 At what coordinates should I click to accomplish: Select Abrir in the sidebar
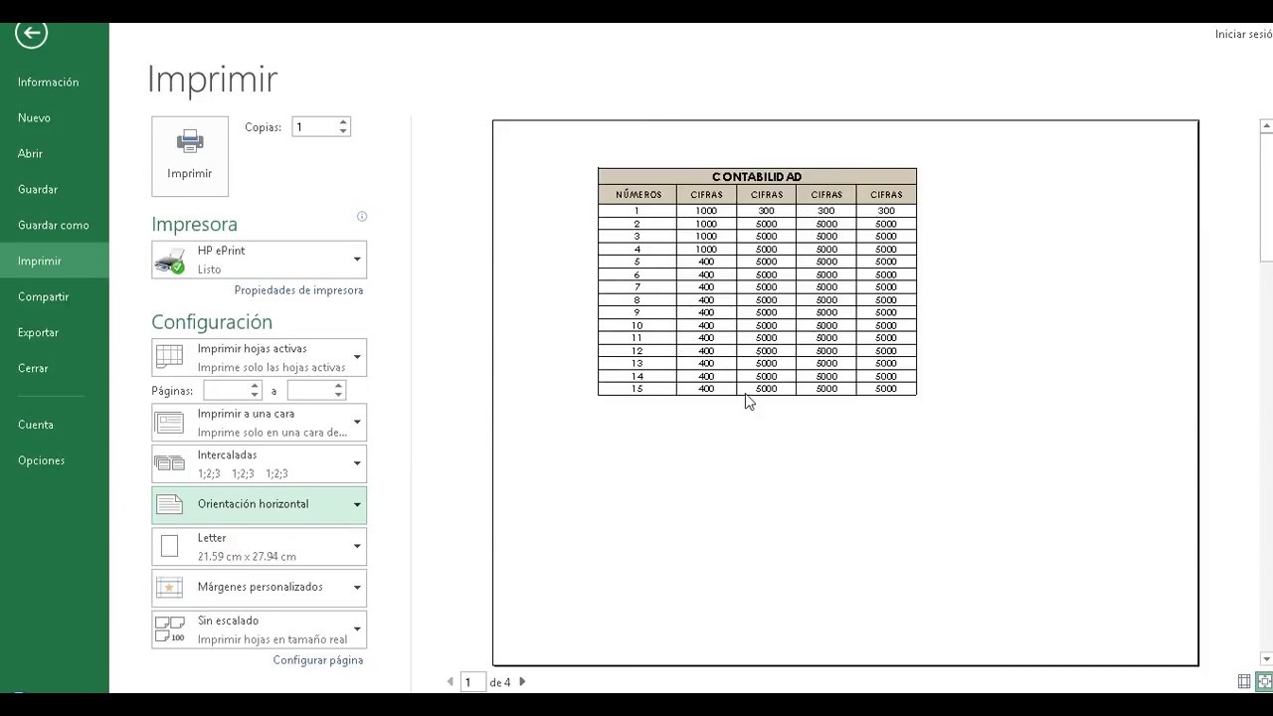click(x=55, y=153)
